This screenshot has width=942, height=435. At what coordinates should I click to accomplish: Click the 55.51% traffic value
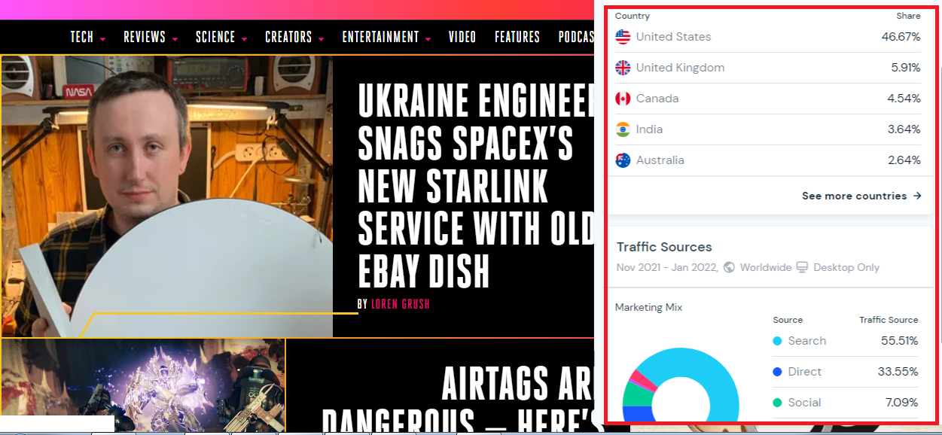point(900,341)
